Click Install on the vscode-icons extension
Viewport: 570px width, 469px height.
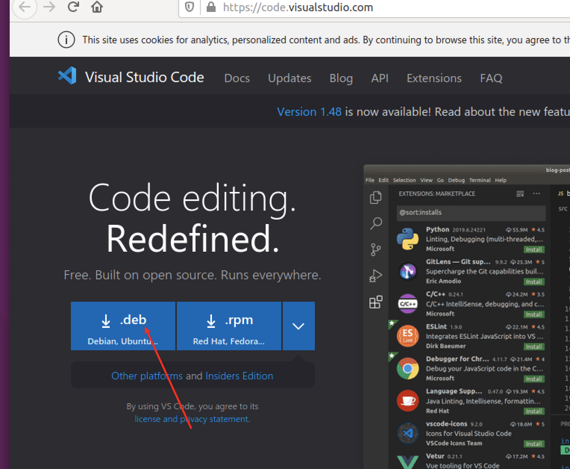pos(534,444)
